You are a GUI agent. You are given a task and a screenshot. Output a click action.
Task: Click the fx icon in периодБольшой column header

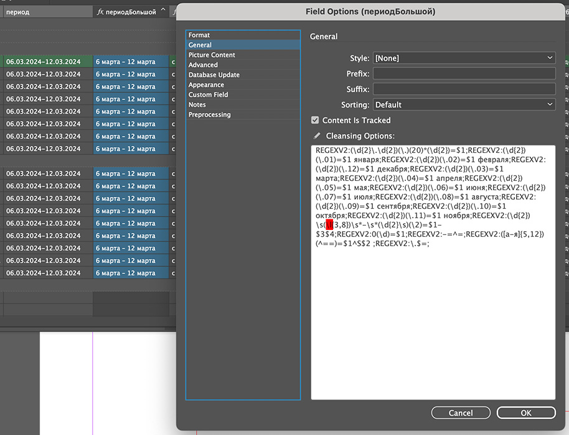point(100,12)
